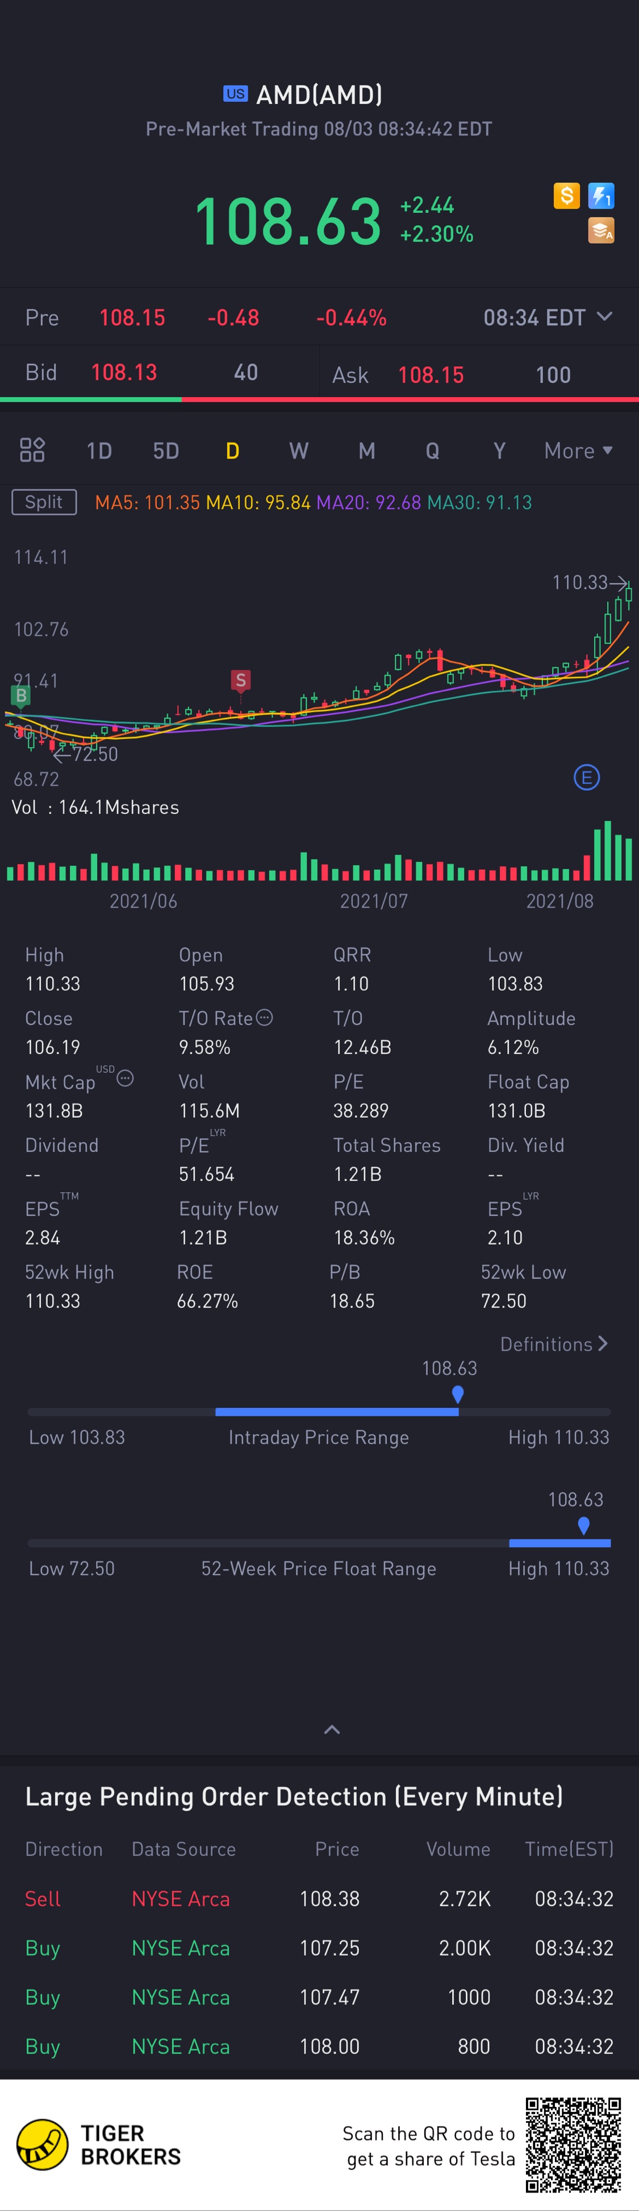Screen dimensions: 639x2211
Task: Tap the Time(EST) column header
Action: click(569, 1849)
